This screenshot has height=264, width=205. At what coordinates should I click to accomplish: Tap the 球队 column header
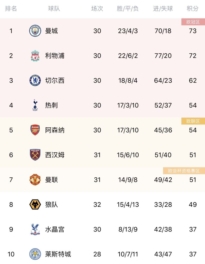(x=54, y=9)
